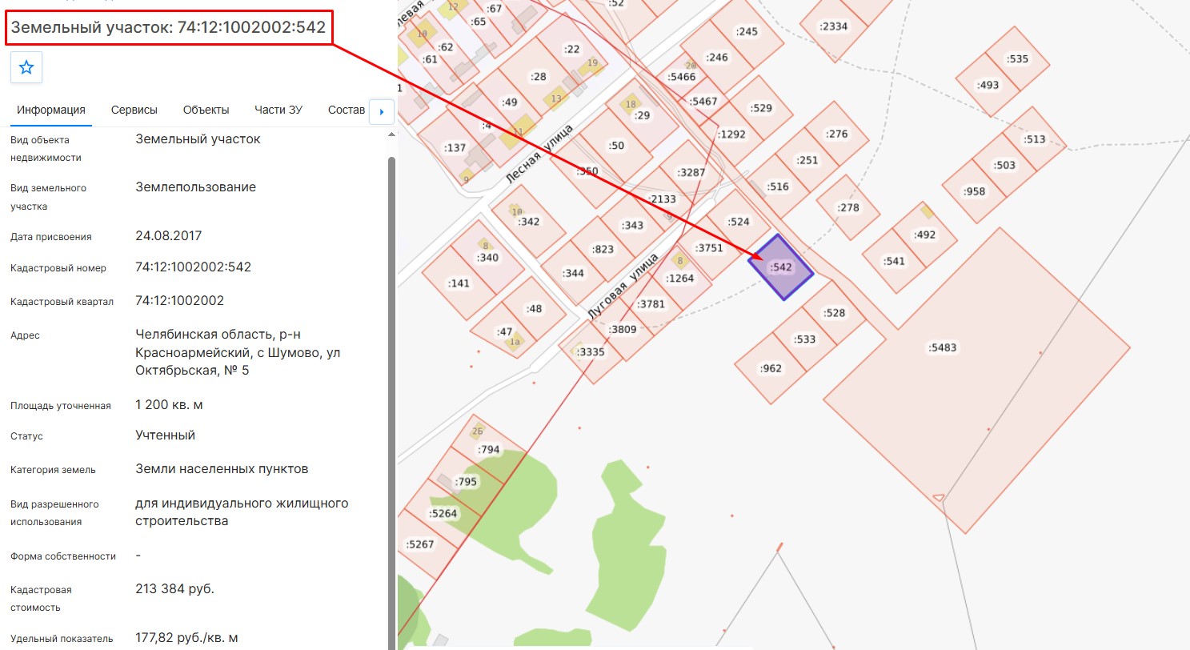Screen dimensions: 1190x650
Task: Switch to the Сервисы tab
Action: (134, 110)
